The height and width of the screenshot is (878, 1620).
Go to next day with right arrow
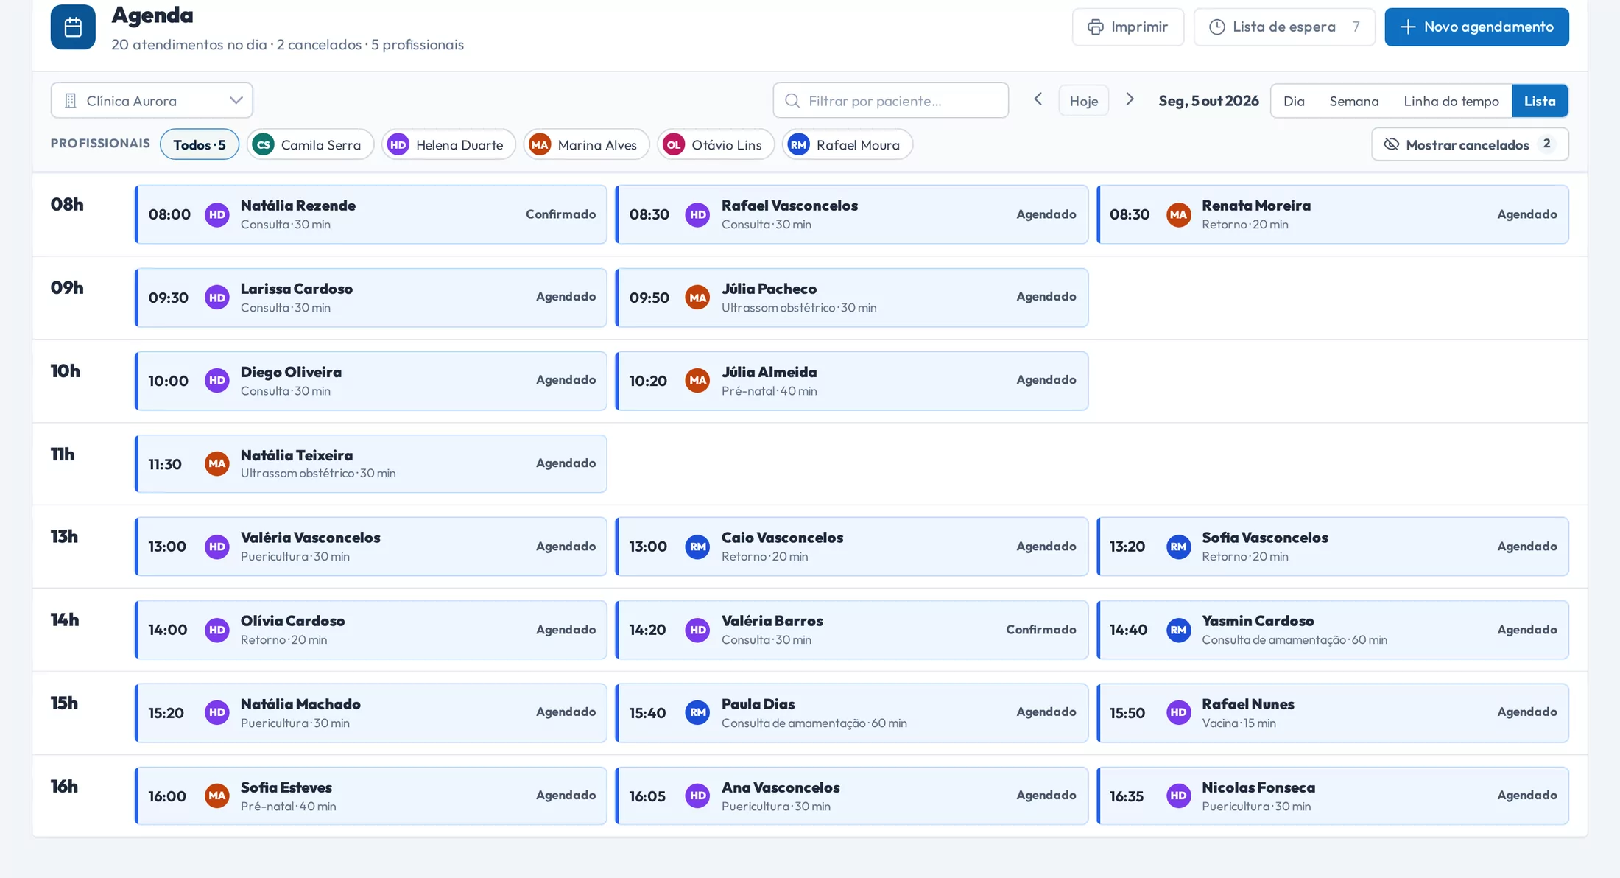click(1130, 99)
